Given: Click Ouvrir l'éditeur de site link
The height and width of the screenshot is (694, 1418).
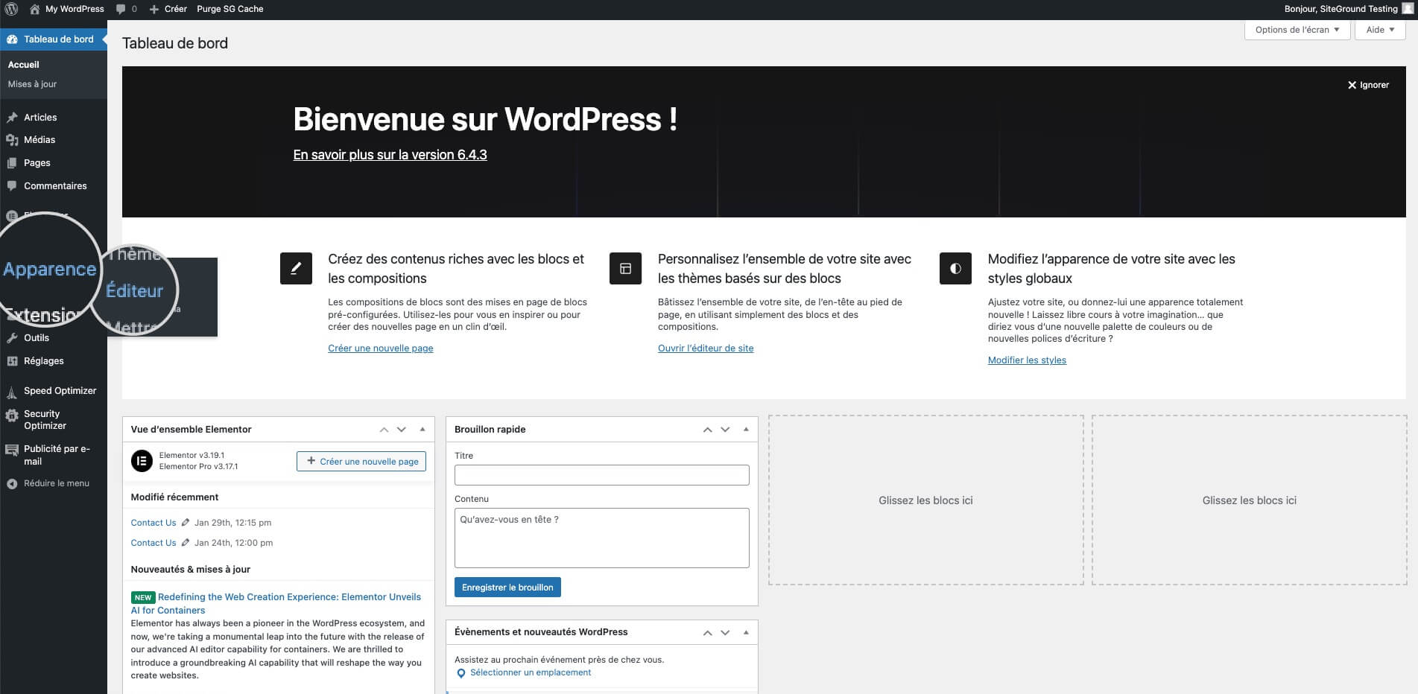Looking at the screenshot, I should 706,348.
